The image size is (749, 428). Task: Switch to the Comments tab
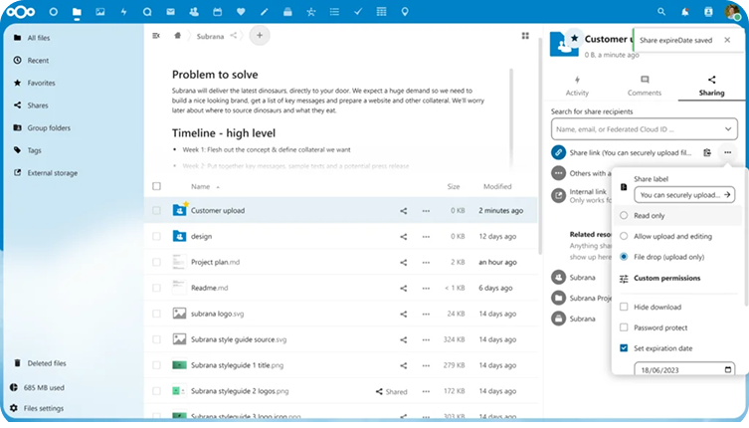coord(644,86)
